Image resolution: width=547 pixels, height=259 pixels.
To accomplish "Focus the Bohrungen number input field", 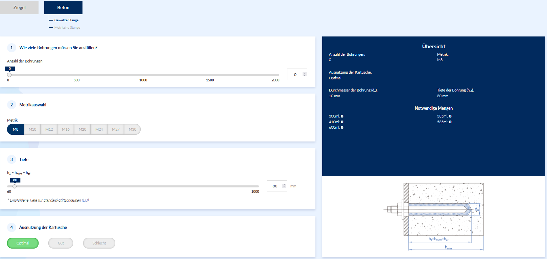I will point(295,75).
